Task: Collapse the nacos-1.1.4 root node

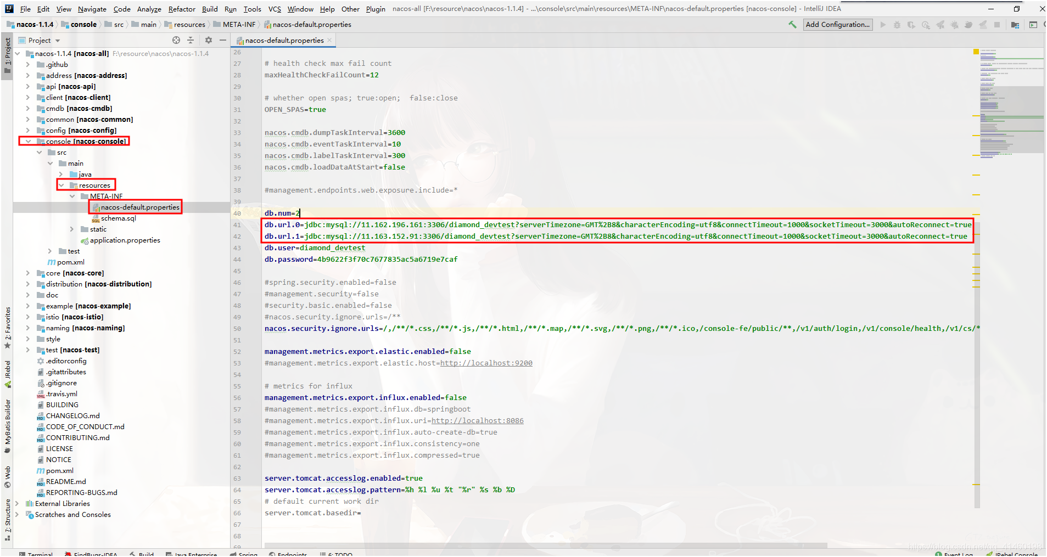Action: point(18,53)
